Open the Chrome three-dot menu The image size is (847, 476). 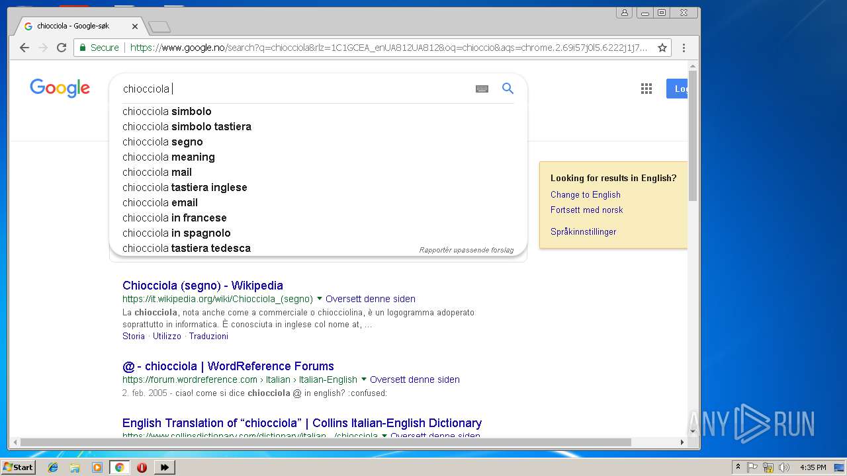pyautogui.click(x=684, y=48)
